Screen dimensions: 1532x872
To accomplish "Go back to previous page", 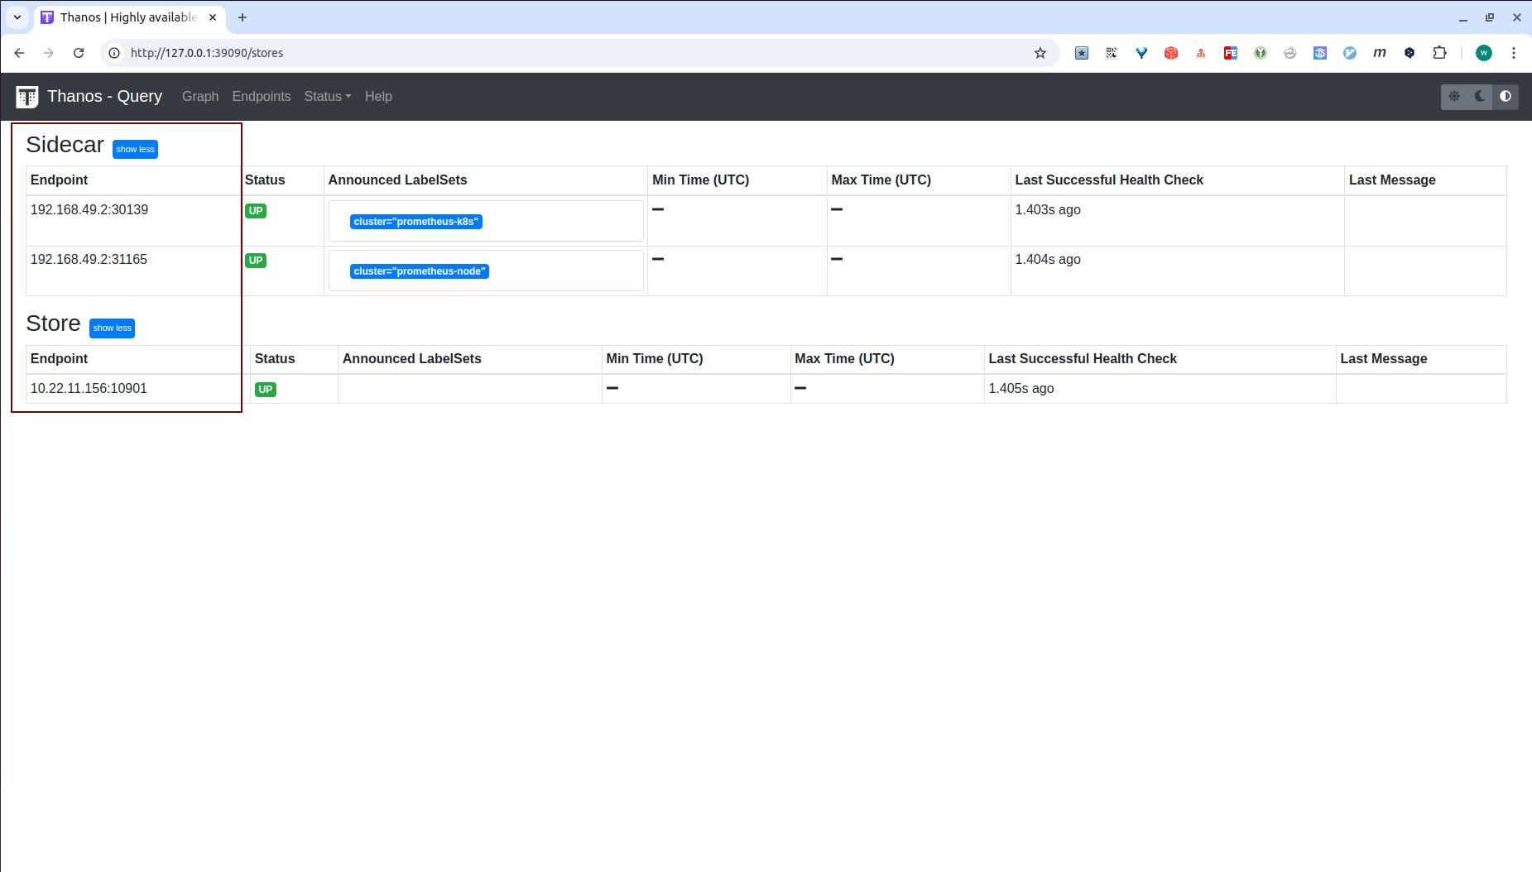I will point(19,53).
